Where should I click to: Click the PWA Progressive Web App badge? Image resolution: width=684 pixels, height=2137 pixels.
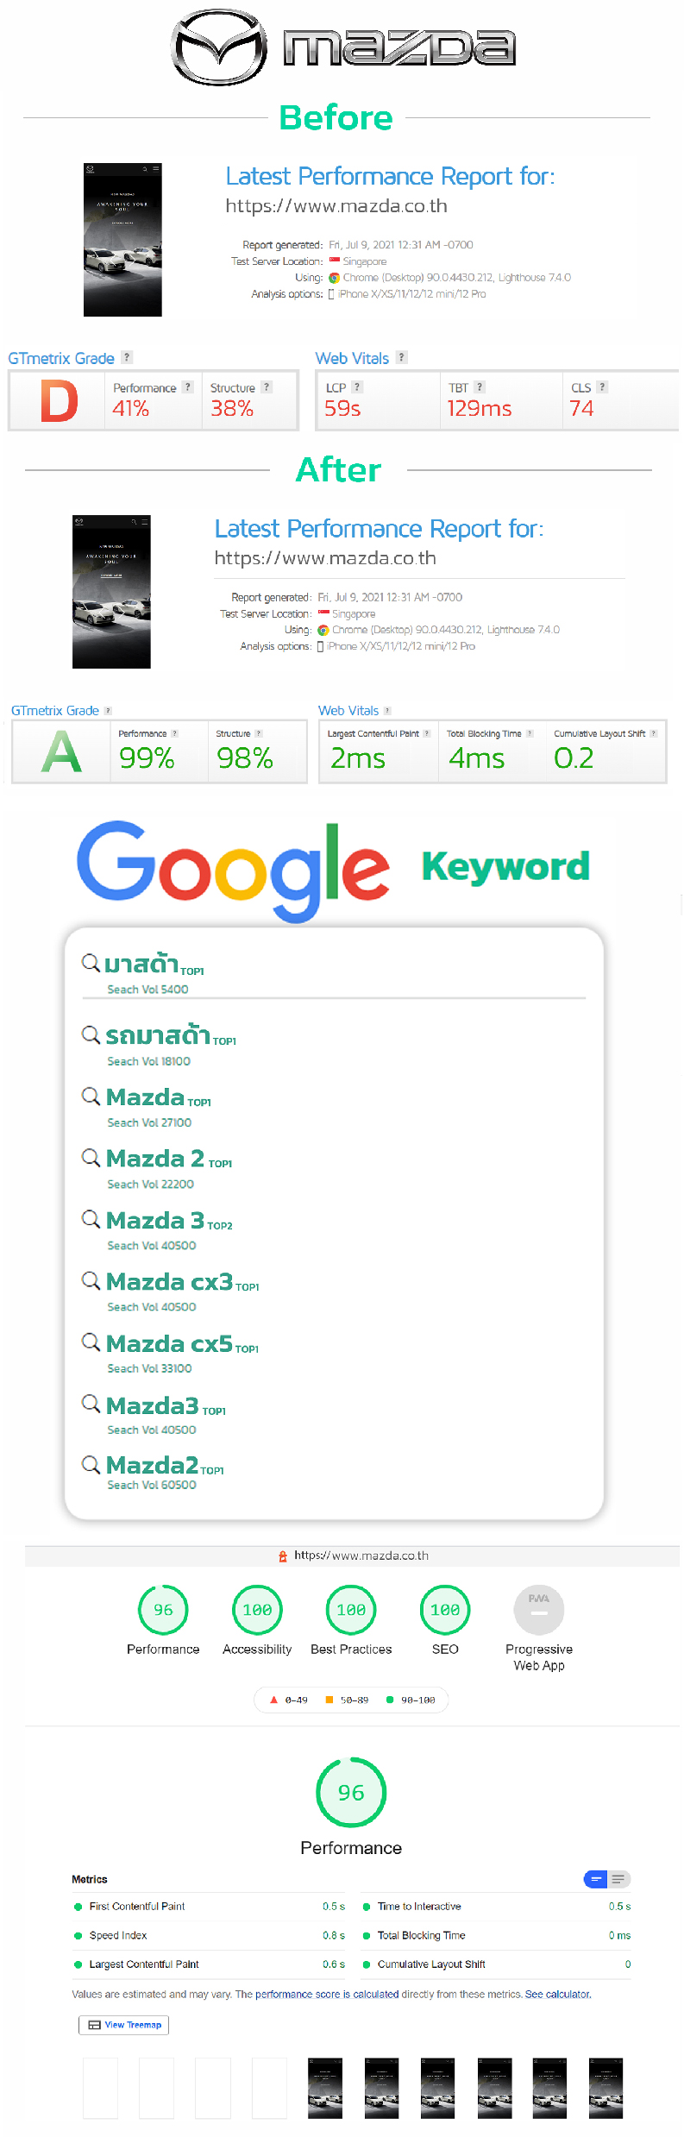click(539, 1610)
